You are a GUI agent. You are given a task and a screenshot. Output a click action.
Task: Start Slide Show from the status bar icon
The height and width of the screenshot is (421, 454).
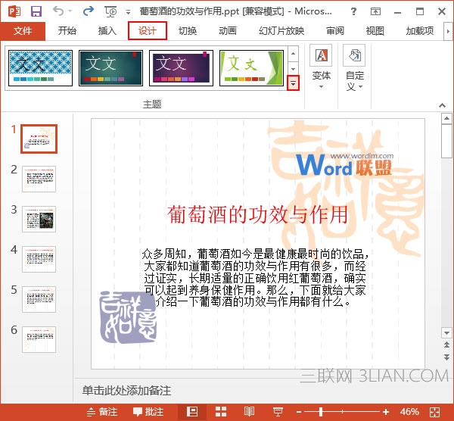(x=278, y=412)
